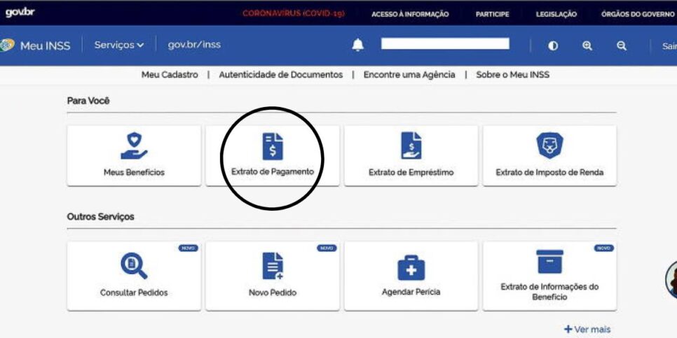This screenshot has width=677, height=338.
Task: Click the gov.br/inss link
Action: 194,45
